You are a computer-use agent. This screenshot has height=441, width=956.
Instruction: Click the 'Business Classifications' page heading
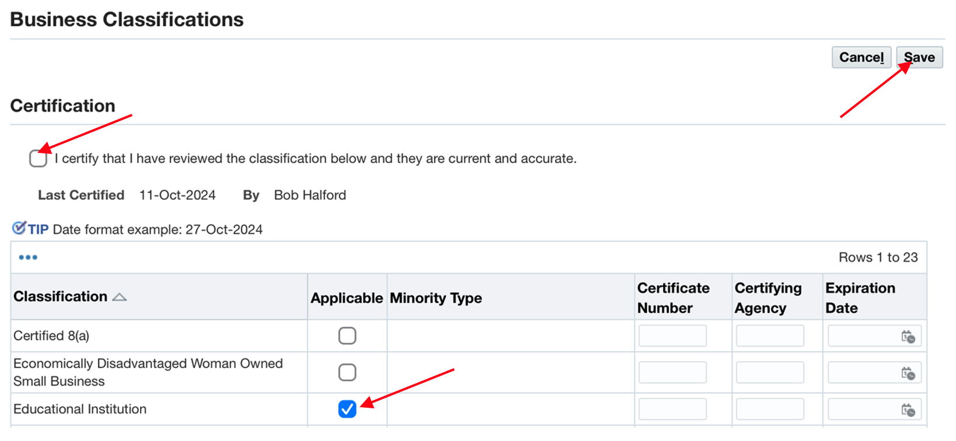(127, 19)
